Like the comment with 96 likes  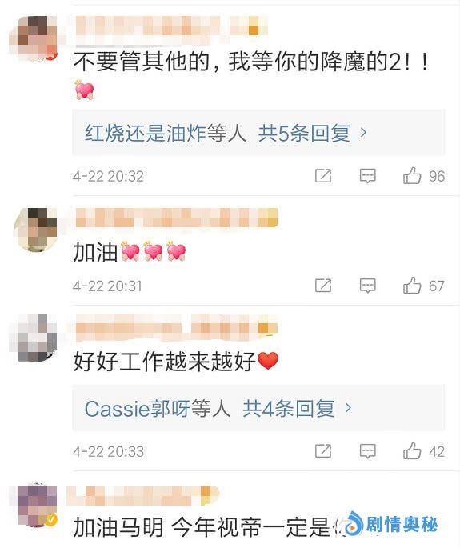click(412, 175)
